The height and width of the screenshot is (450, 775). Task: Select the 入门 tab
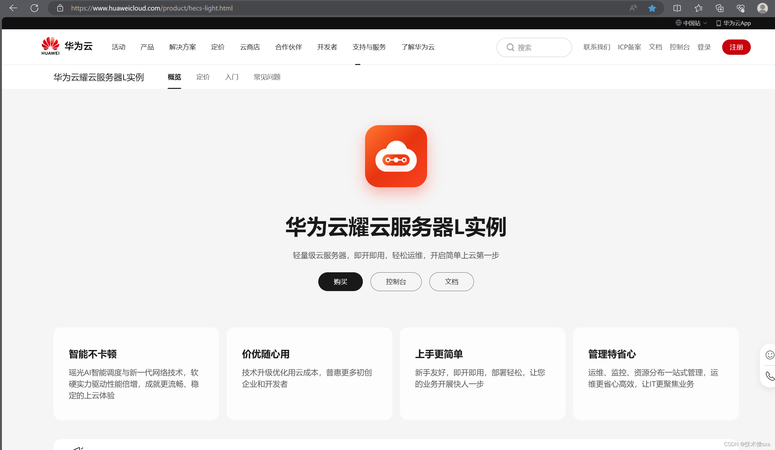click(232, 77)
